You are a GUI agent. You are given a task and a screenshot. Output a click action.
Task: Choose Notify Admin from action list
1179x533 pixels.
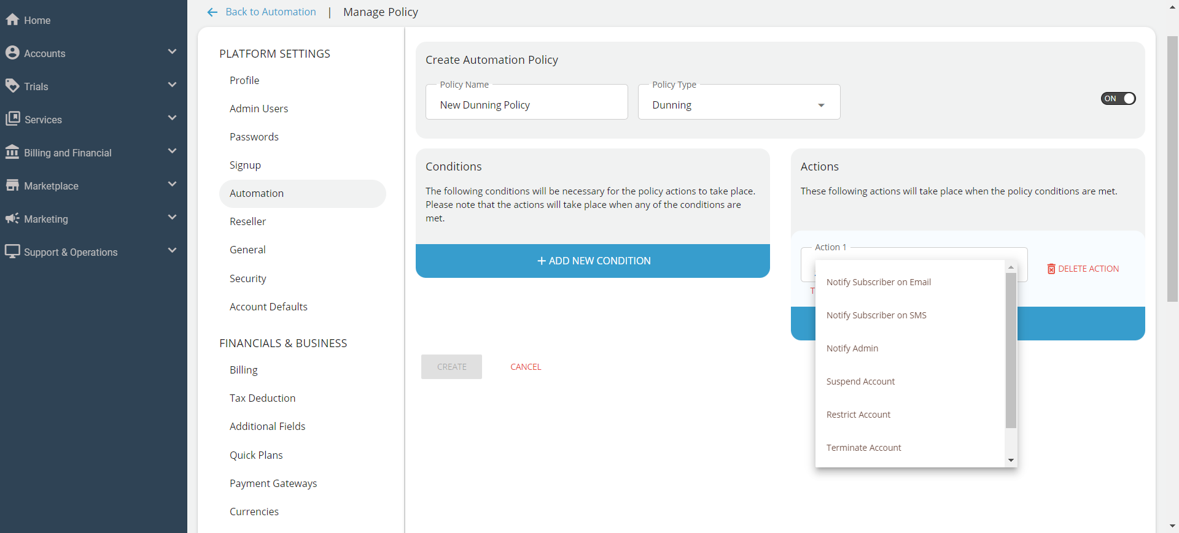pos(910,348)
